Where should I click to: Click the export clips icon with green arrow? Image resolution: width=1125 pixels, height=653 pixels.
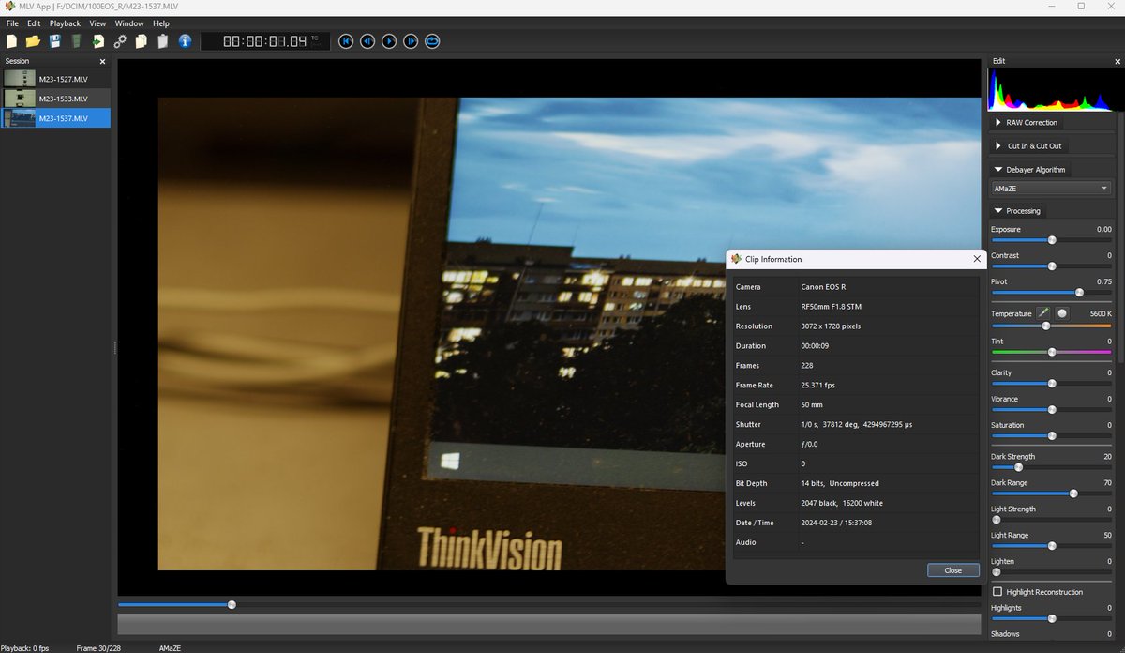(x=97, y=41)
